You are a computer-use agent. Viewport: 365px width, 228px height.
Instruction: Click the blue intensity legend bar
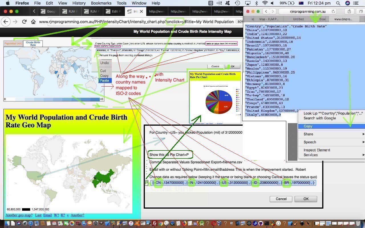coord(54,99)
